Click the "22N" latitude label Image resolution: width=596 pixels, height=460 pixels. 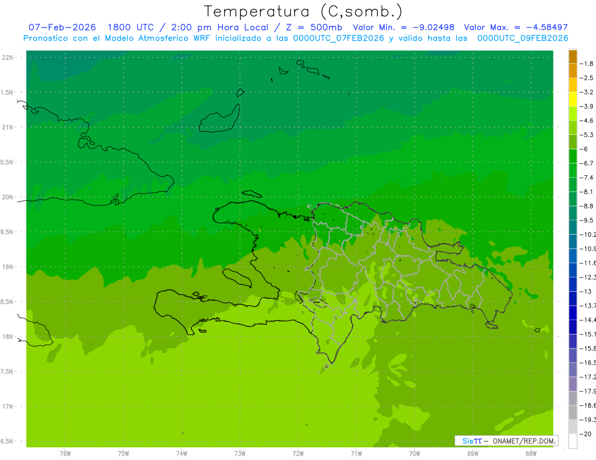8,58
